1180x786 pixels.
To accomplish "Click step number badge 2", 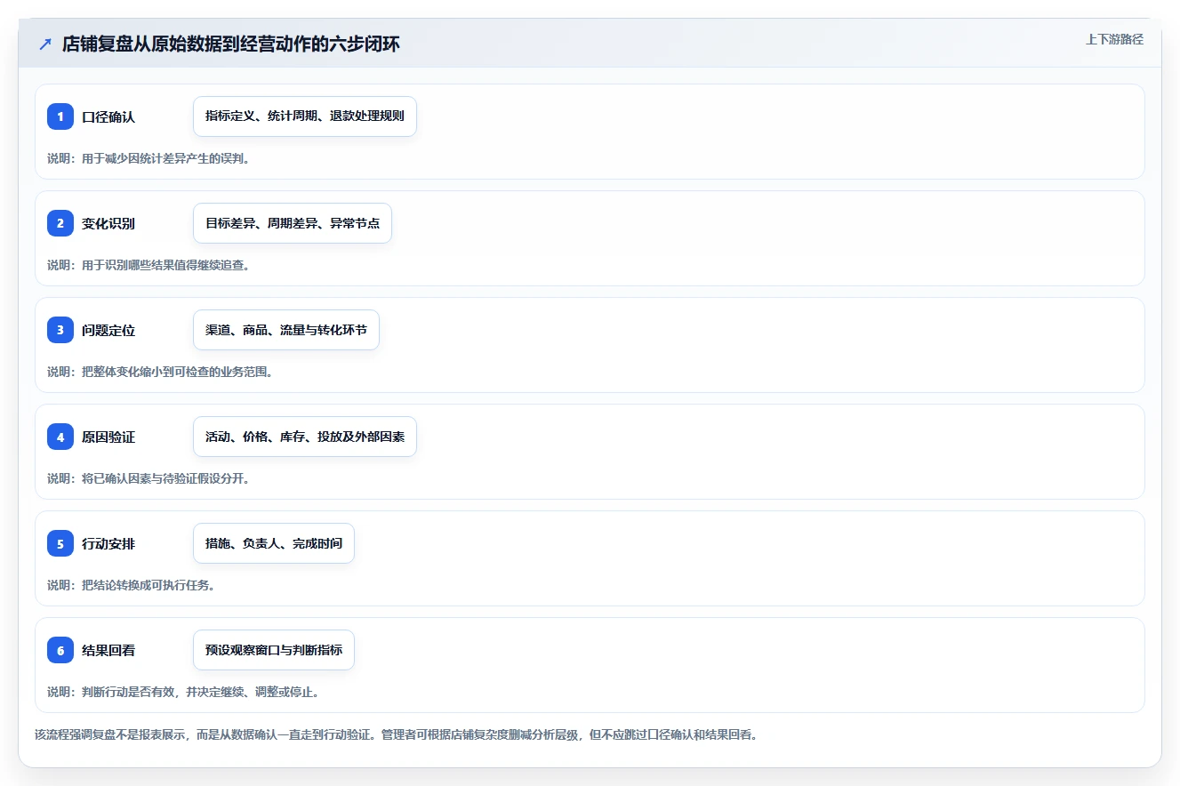I will point(60,223).
